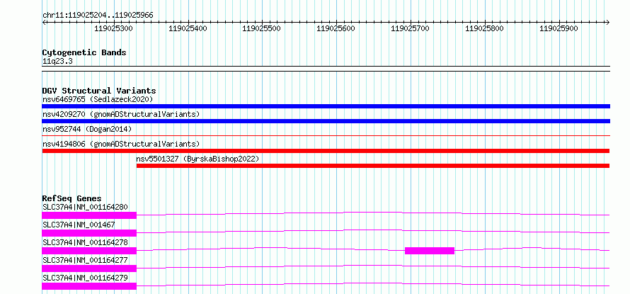Click the magenta exon block under NM_001164279
The height and width of the screenshot is (294, 630).
(89, 286)
